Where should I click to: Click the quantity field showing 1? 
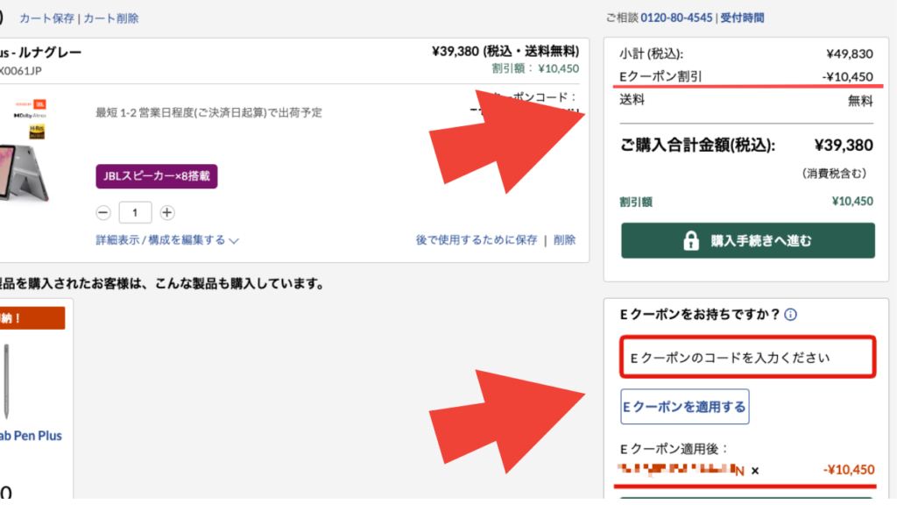(x=135, y=212)
